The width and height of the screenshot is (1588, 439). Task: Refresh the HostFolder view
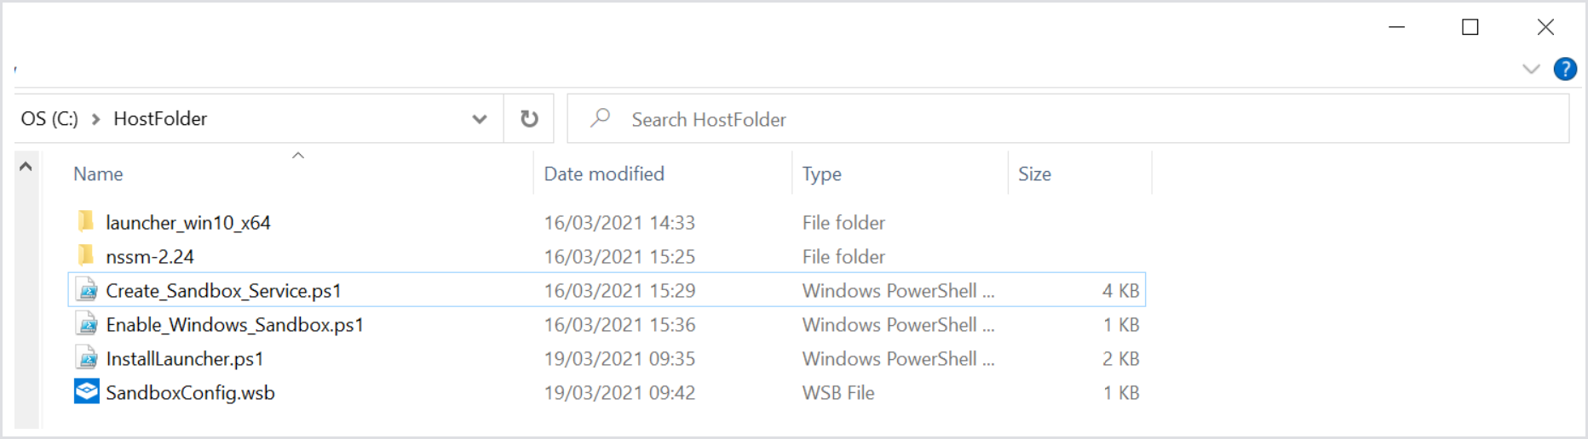[x=529, y=119]
